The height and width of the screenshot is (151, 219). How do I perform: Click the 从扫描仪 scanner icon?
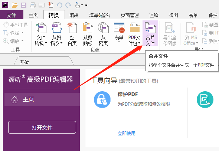(x=56, y=27)
